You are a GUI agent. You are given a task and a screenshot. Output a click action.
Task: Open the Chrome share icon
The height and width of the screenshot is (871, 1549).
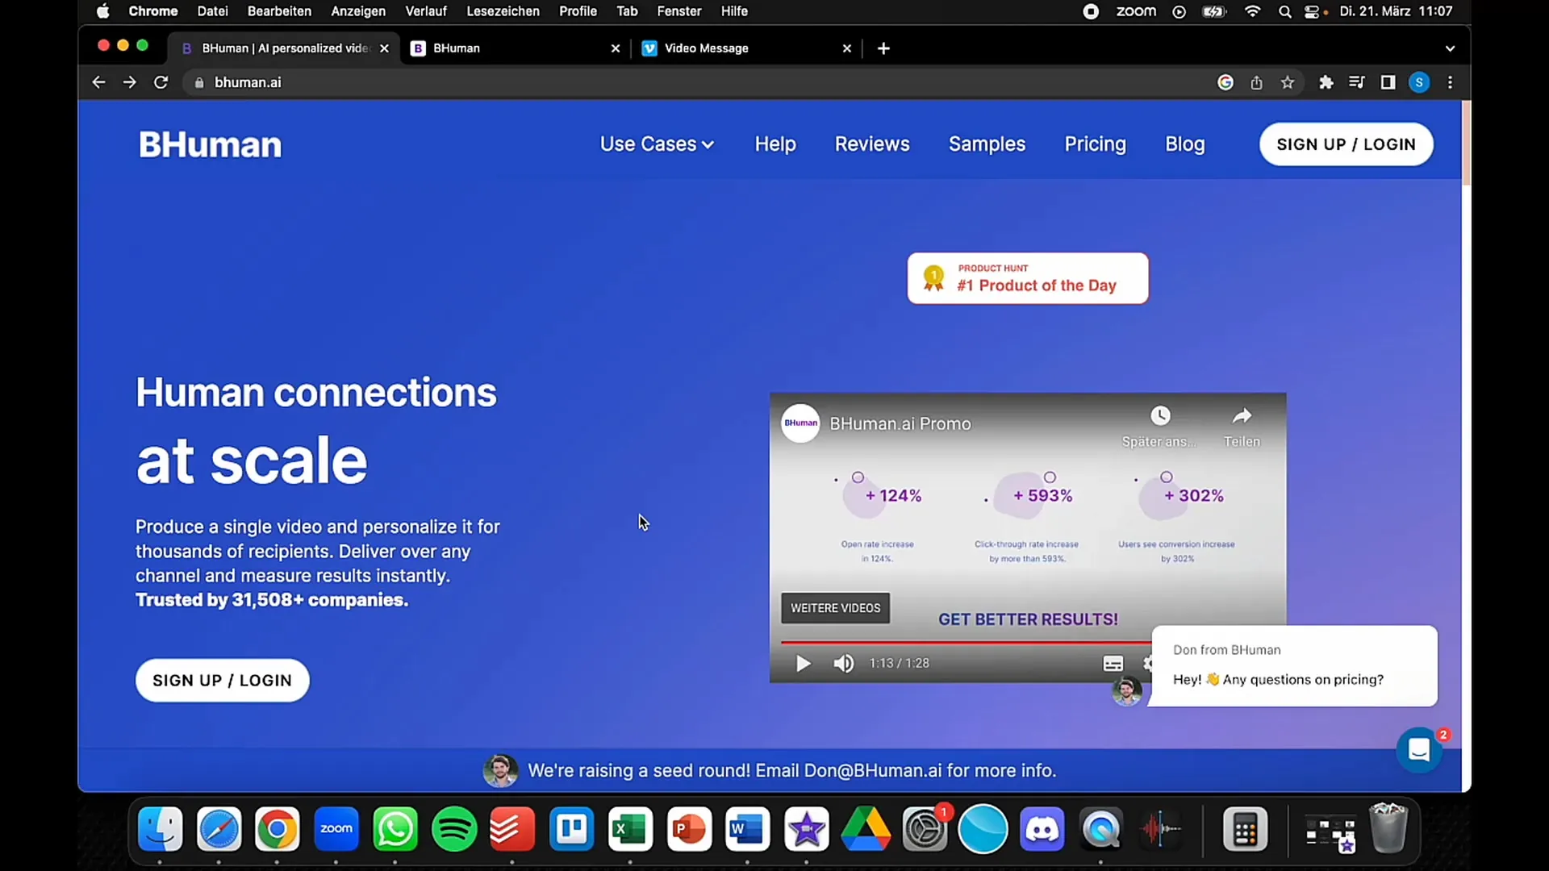(x=1256, y=82)
